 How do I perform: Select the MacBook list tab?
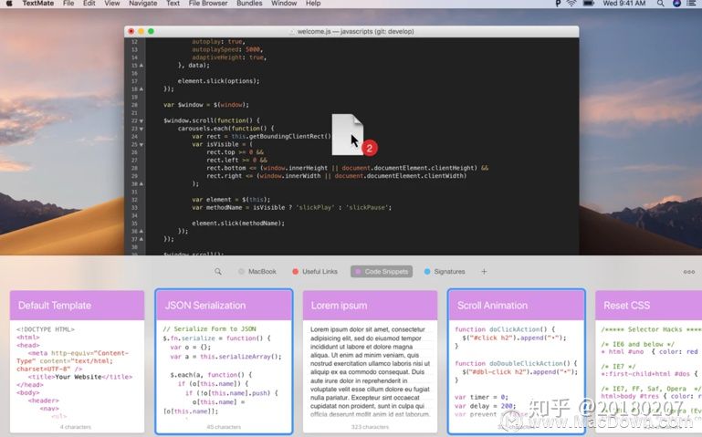(261, 272)
